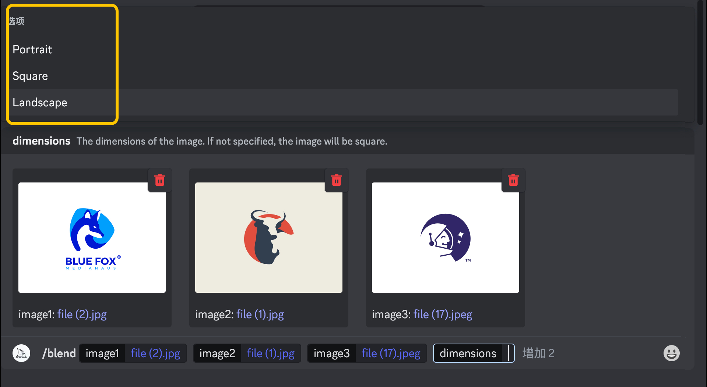
Task: Select the image3 parameter chip in command bar
Action: (x=367, y=353)
